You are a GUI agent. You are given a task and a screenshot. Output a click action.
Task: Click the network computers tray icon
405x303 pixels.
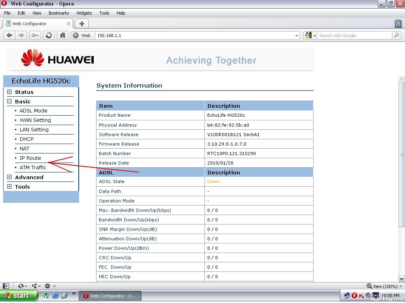click(x=347, y=296)
